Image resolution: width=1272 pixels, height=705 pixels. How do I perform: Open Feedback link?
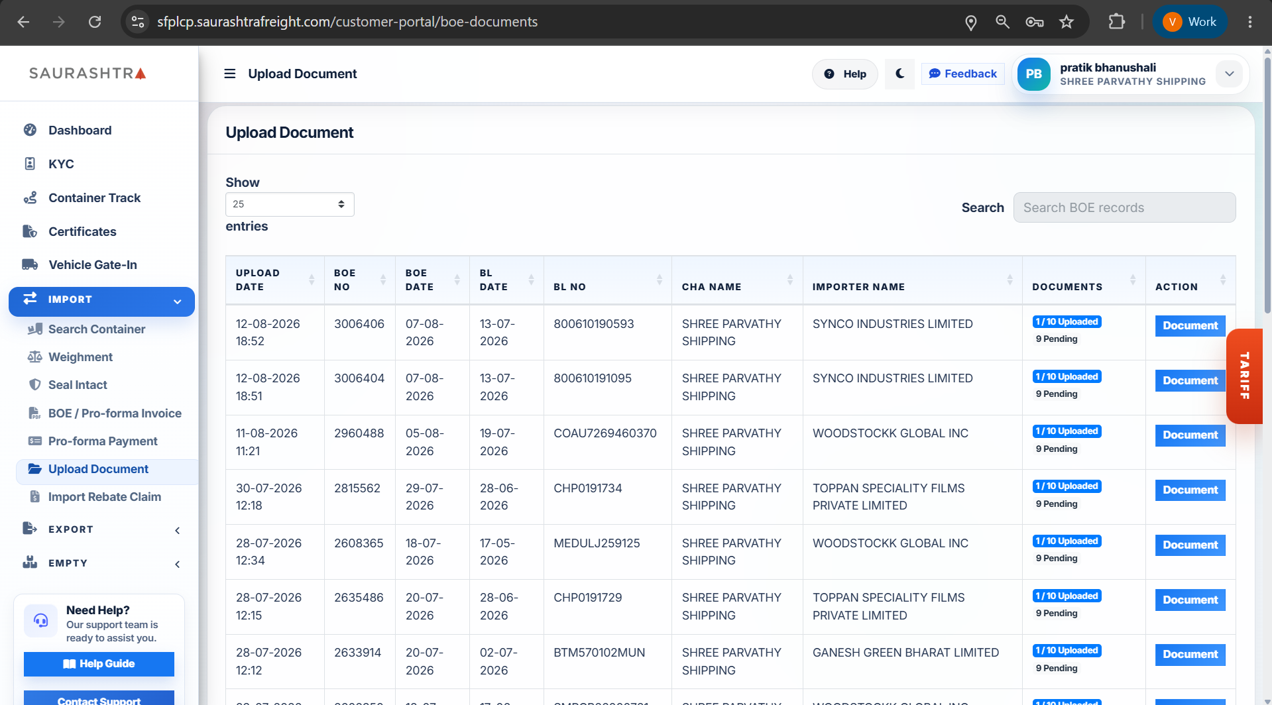pos(963,74)
